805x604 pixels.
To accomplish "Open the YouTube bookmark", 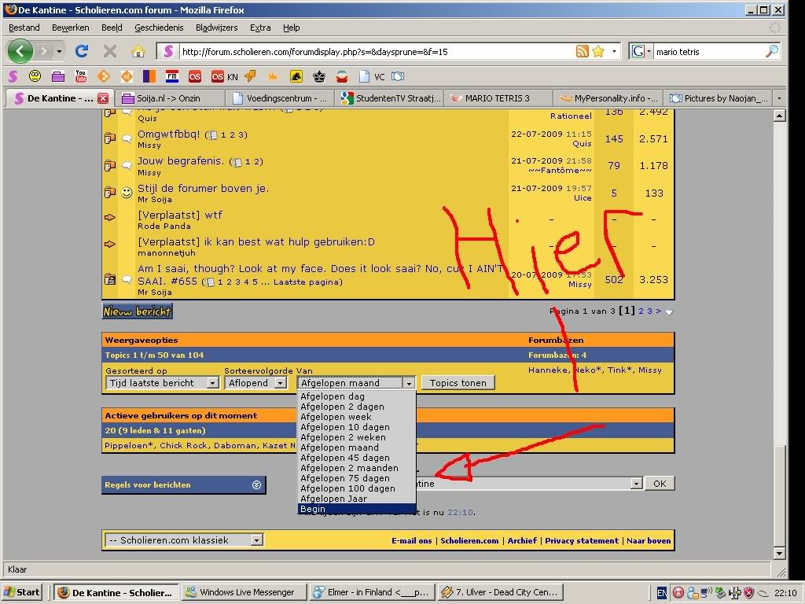I will (x=81, y=76).
